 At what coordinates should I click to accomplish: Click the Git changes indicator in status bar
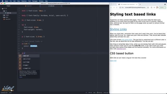pos(106,93)
